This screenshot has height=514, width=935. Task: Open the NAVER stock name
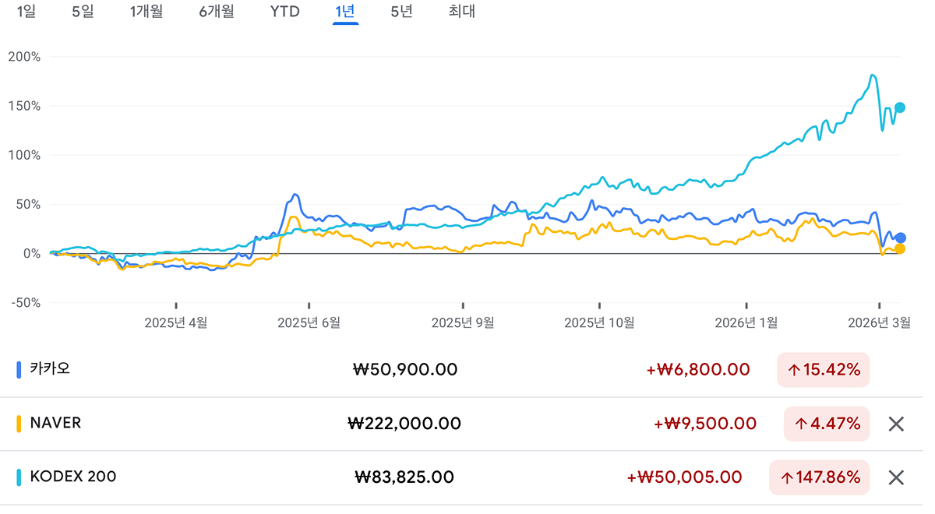tap(55, 423)
